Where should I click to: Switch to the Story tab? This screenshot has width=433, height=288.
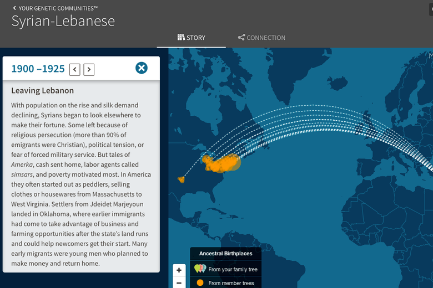point(191,38)
